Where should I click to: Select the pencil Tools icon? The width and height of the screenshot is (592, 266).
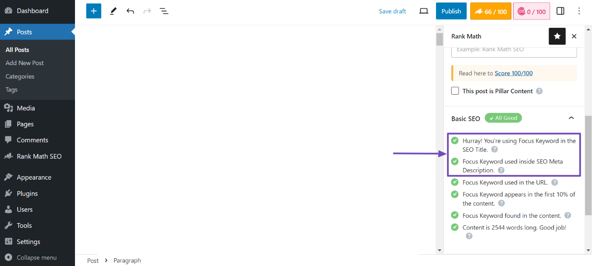[113, 11]
